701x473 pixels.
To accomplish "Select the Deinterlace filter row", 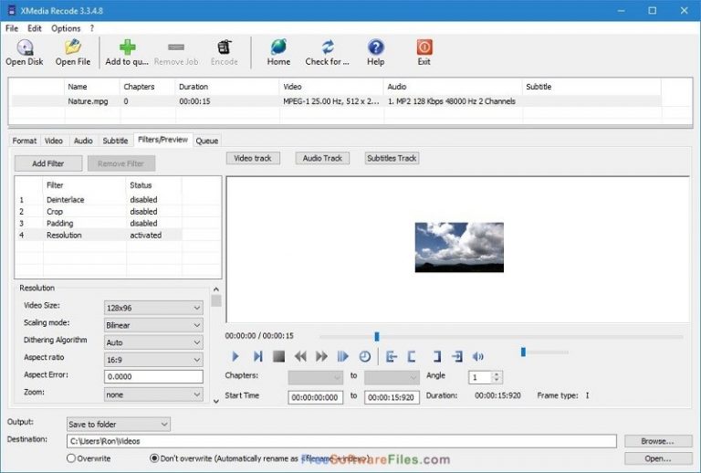I will [x=99, y=199].
